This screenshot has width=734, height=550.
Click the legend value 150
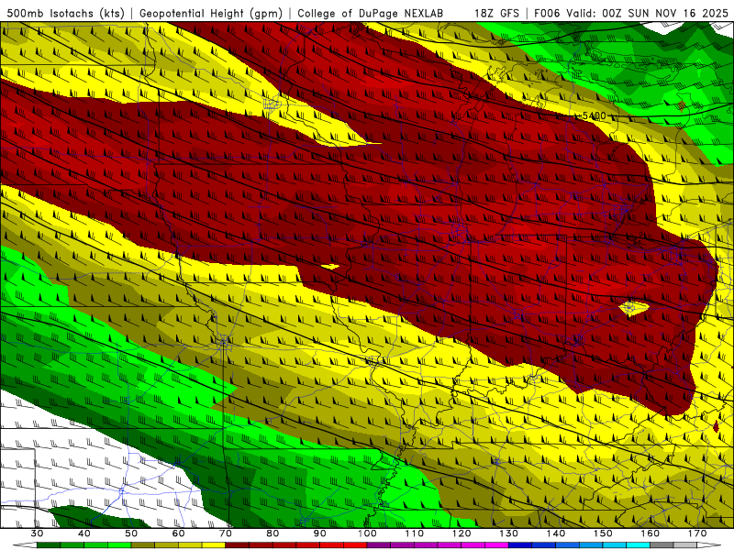[x=603, y=533]
